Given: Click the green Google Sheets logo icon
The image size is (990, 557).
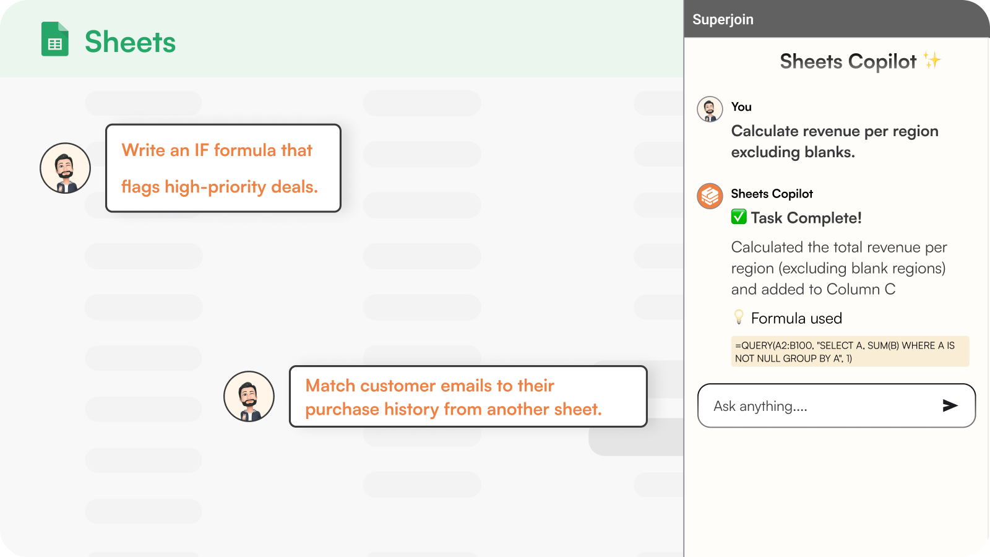Looking at the screenshot, I should pos(54,40).
